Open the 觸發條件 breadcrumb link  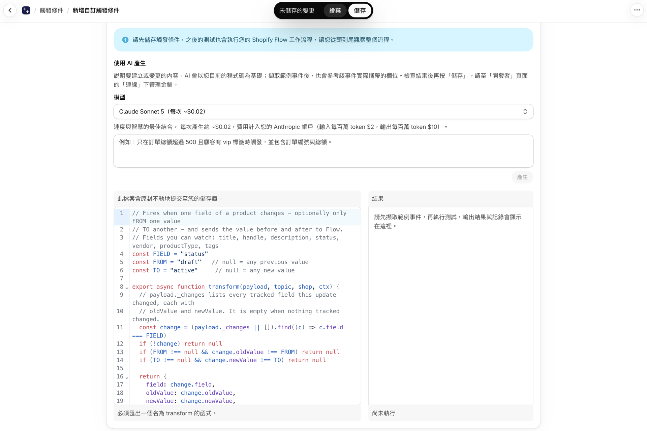[51, 10]
